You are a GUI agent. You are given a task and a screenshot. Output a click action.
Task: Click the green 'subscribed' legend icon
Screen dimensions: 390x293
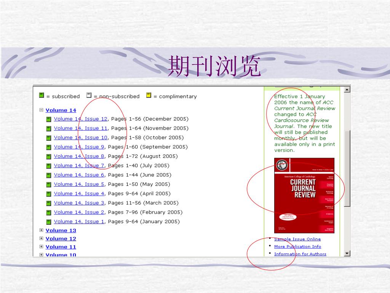pyautogui.click(x=42, y=95)
